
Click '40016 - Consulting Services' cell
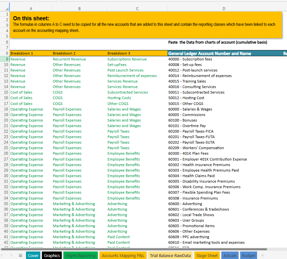point(224,87)
